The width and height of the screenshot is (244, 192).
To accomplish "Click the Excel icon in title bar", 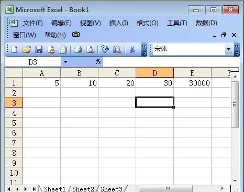I will pyautogui.click(x=9, y=9).
